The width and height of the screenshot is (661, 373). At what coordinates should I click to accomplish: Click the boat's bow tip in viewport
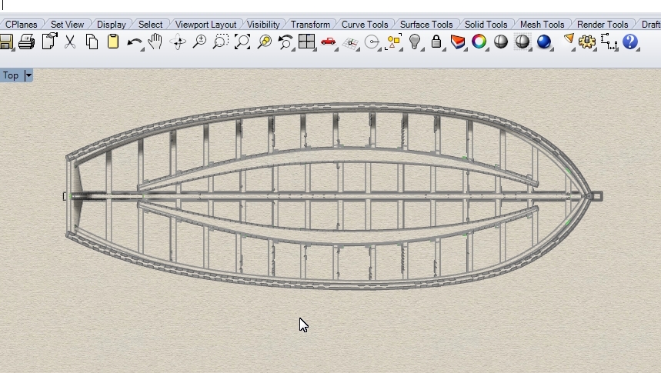[x=593, y=196]
